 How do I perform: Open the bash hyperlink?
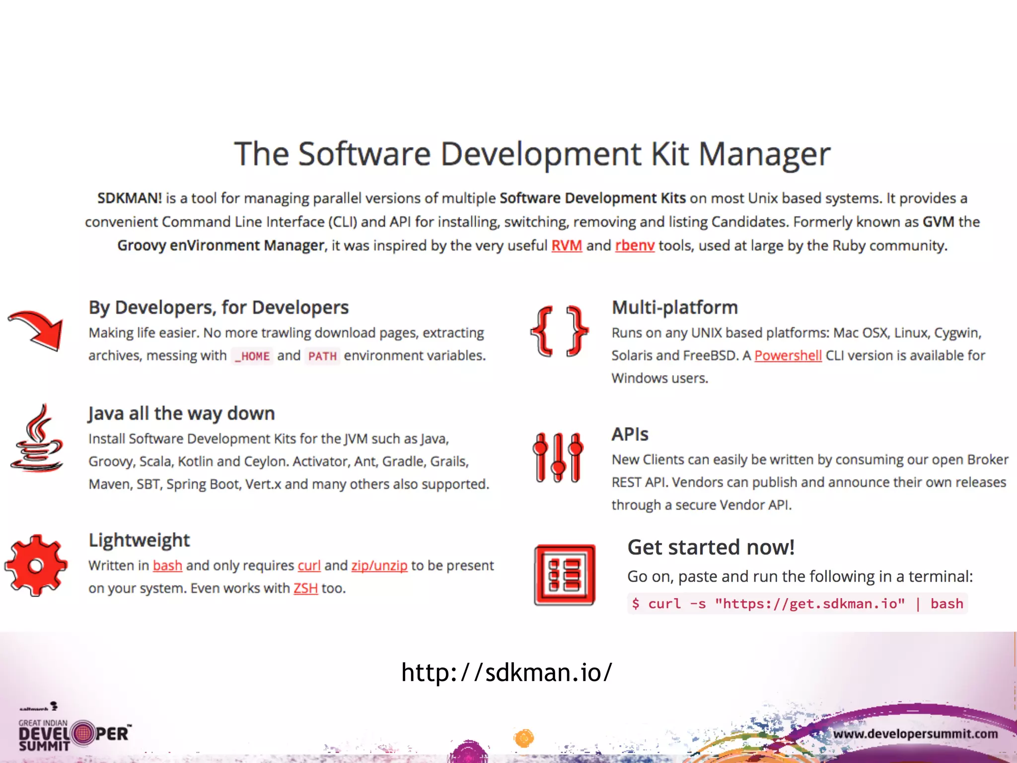pyautogui.click(x=167, y=566)
